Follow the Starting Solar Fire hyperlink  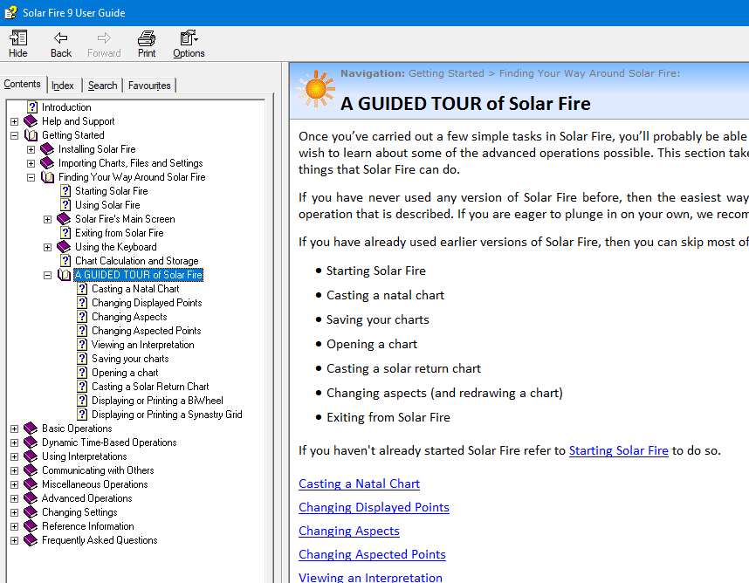pyautogui.click(x=619, y=450)
